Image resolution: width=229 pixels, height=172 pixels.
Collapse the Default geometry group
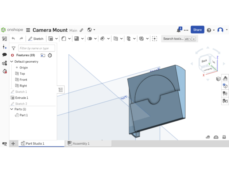(x=12, y=62)
